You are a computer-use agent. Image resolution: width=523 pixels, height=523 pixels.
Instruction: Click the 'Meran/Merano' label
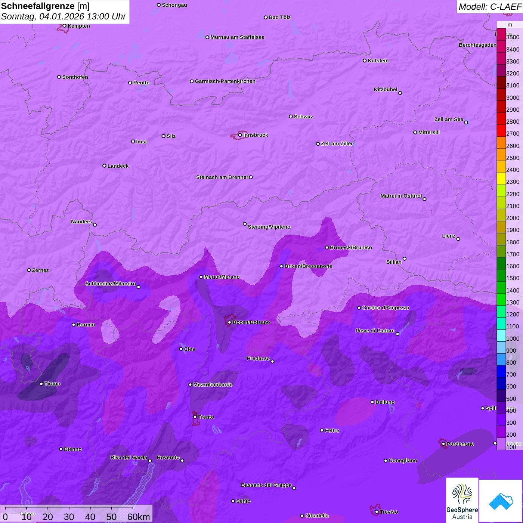click(x=222, y=277)
